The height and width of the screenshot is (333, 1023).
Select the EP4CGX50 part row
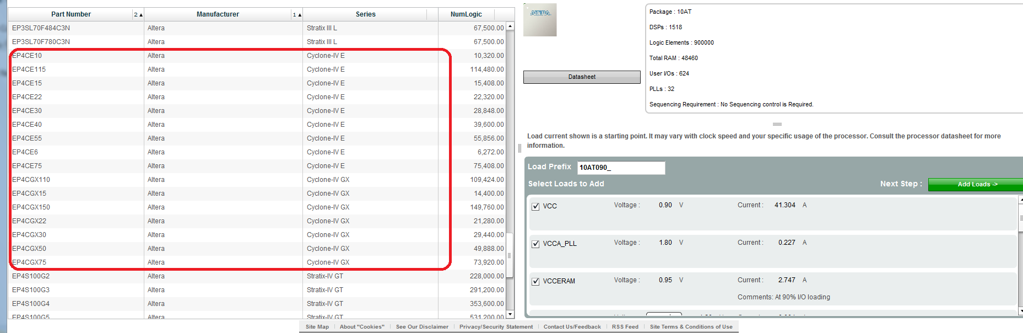[257, 249]
